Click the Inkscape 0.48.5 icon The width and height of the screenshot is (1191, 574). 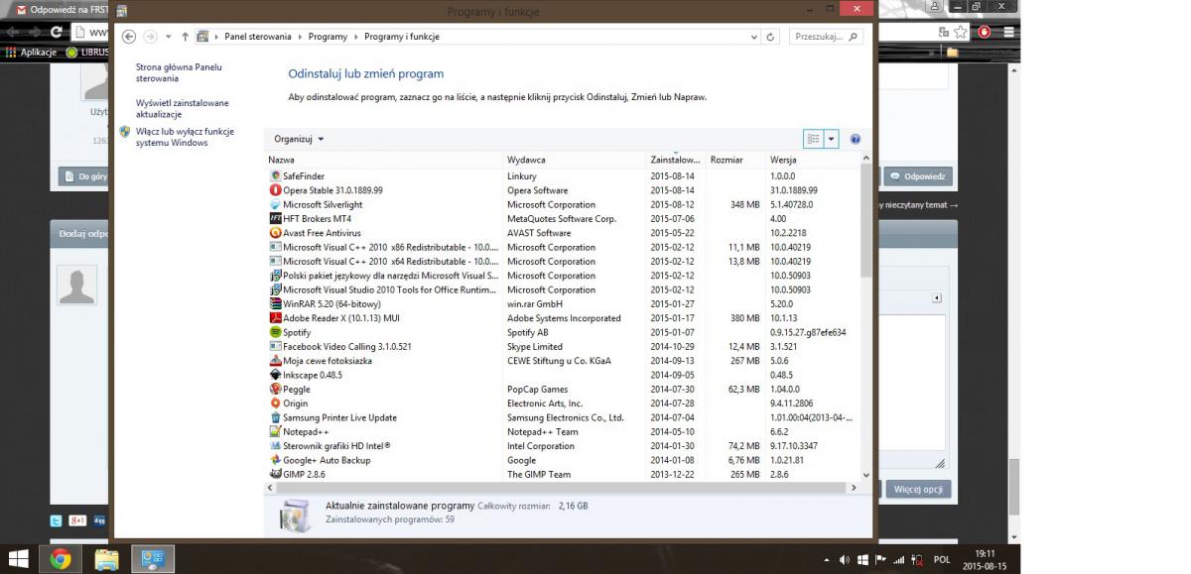(x=275, y=375)
